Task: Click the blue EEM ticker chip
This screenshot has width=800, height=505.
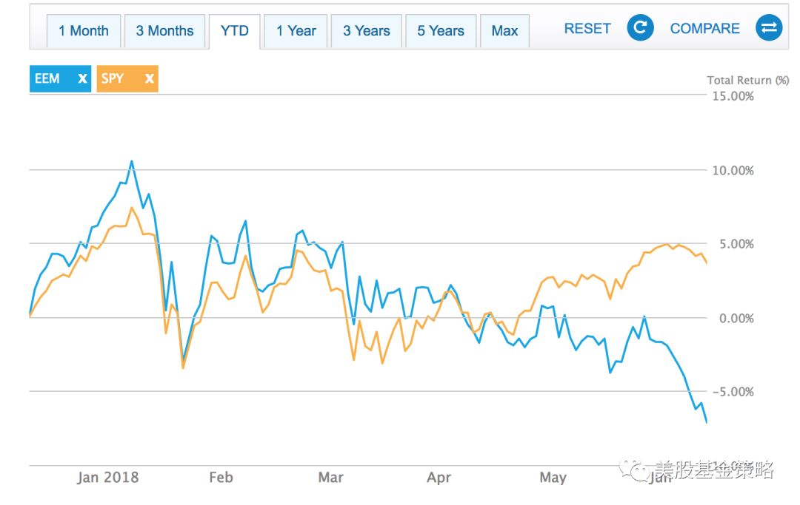Action: point(60,78)
